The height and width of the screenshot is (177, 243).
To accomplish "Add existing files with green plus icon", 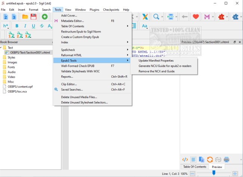I will [44, 16].
